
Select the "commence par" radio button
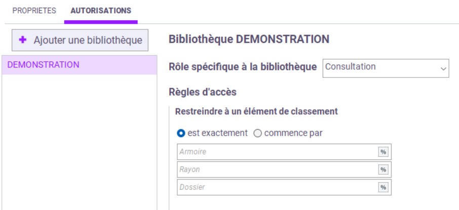pos(257,134)
